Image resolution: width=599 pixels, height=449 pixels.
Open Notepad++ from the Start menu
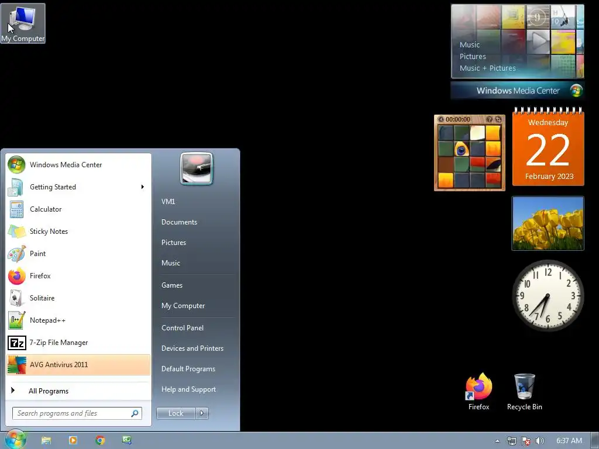pos(78,320)
